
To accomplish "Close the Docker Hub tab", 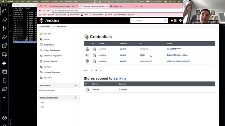I will pyautogui.click(x=137, y=6).
